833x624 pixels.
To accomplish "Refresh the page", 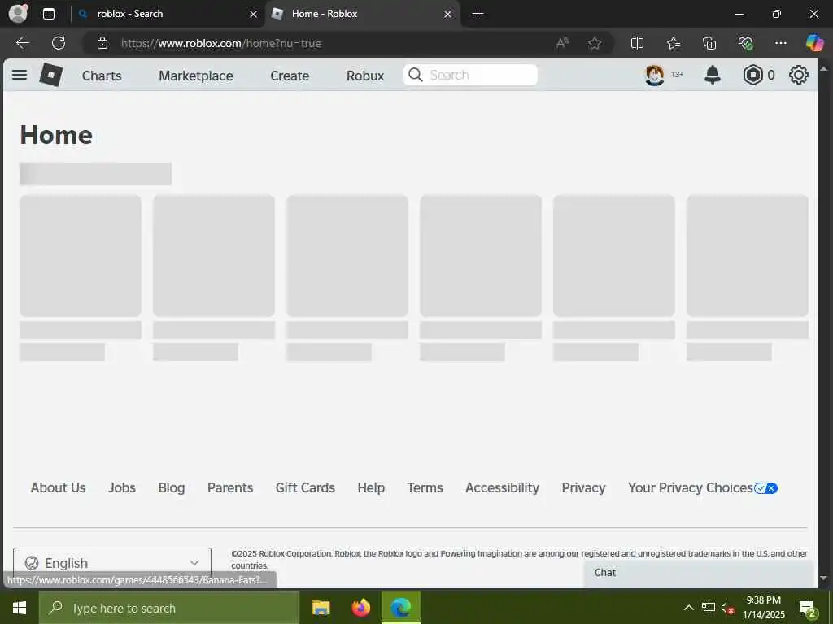I will tap(59, 43).
